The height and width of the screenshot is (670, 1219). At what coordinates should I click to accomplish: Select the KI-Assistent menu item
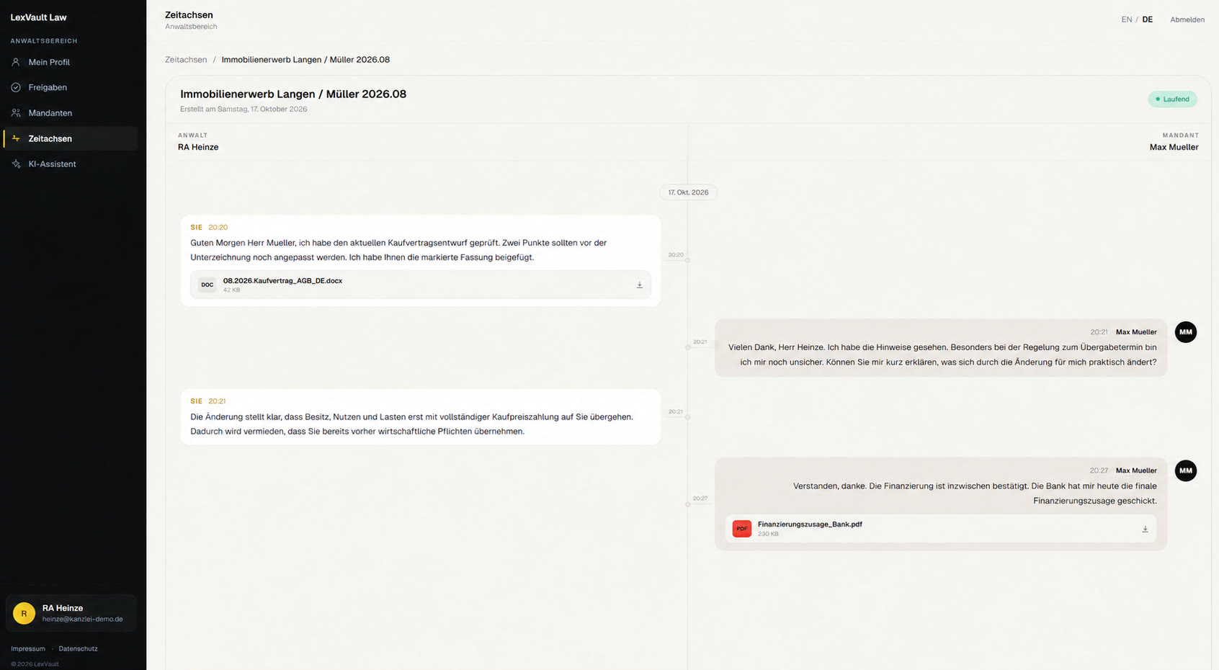tap(71, 164)
